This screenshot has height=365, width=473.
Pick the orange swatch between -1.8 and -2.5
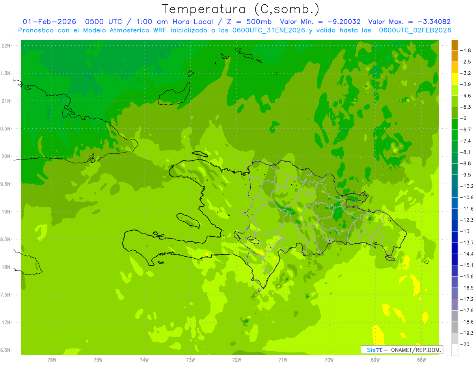point(454,56)
